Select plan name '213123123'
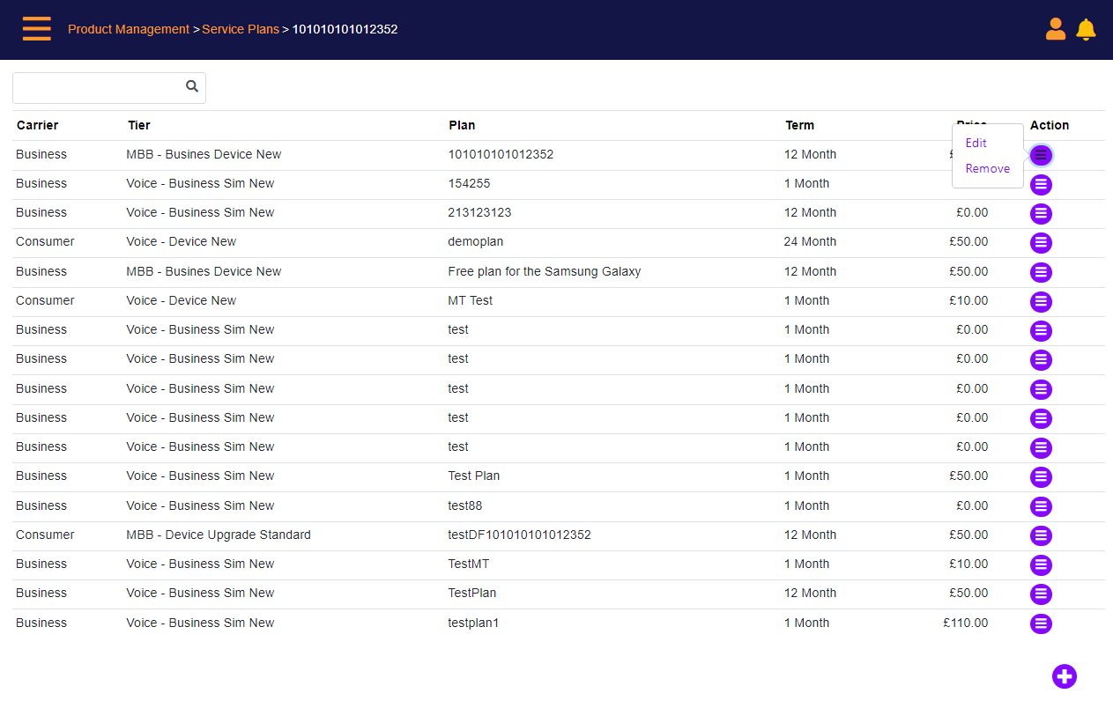 tap(479, 212)
